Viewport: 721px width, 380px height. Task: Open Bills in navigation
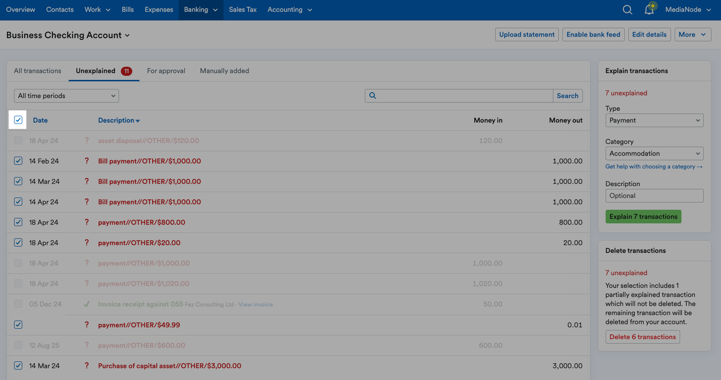tap(128, 10)
